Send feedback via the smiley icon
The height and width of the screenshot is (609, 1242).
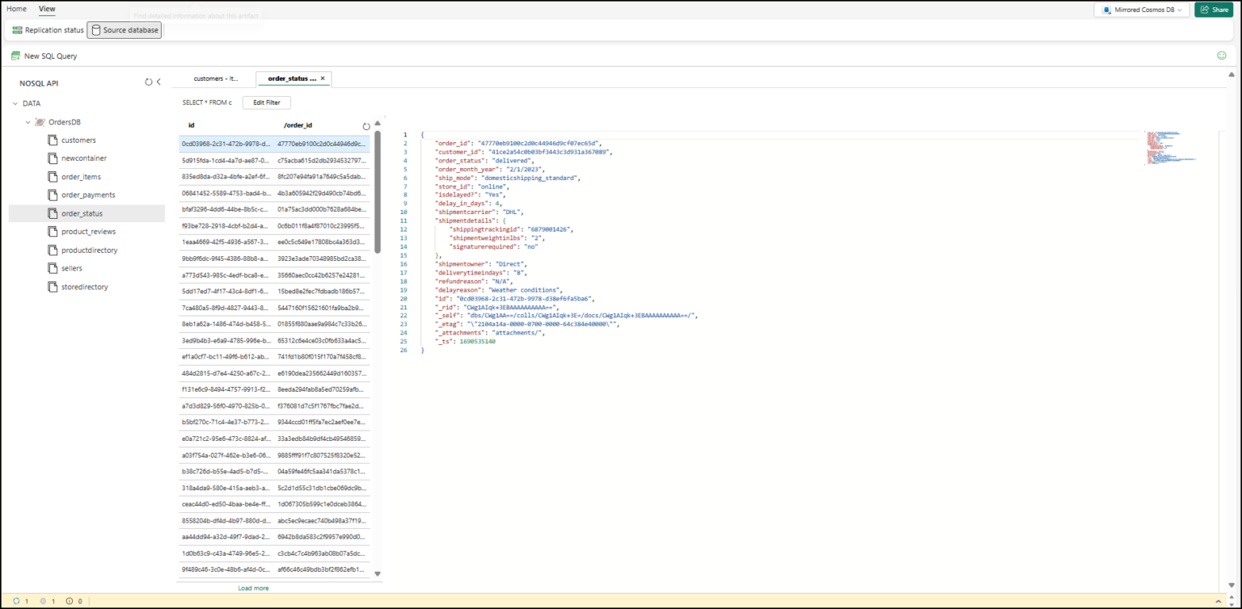click(x=1222, y=56)
